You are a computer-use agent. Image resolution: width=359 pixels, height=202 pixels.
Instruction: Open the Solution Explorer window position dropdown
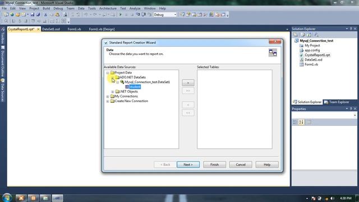coord(347,29)
